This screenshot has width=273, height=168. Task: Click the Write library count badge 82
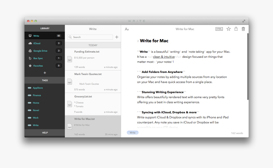pos(59,36)
